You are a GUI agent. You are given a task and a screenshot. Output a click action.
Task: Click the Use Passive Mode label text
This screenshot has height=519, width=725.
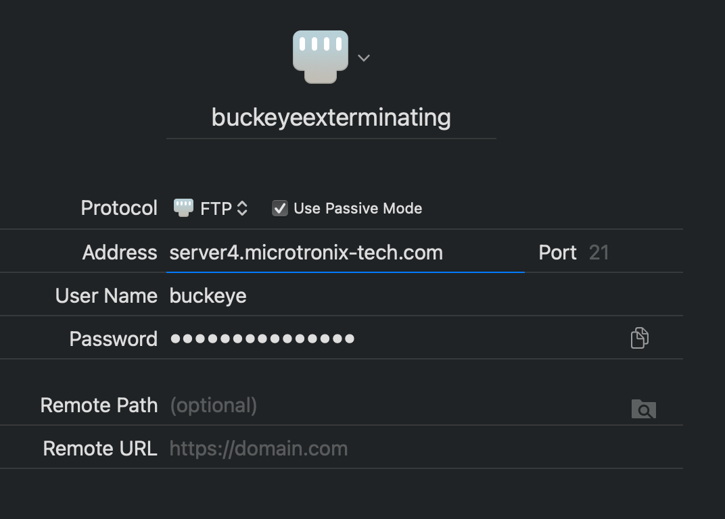[358, 208]
